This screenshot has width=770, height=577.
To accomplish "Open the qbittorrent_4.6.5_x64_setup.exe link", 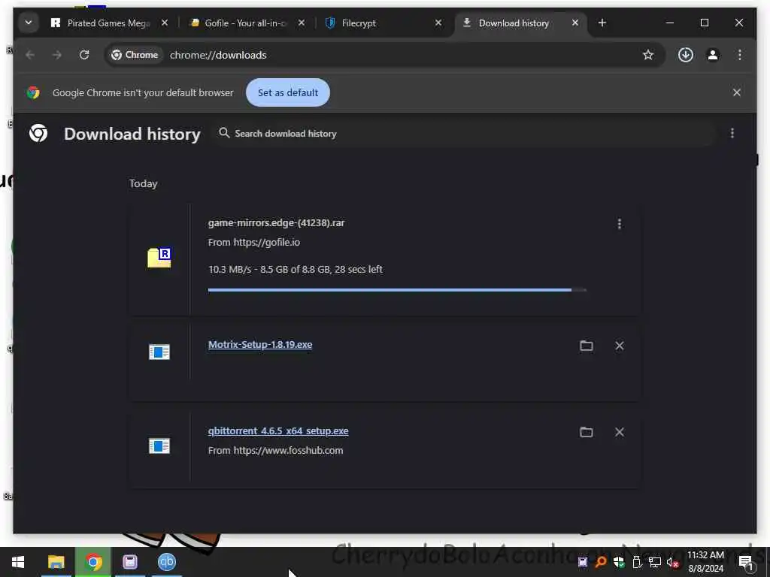I will [x=278, y=430].
